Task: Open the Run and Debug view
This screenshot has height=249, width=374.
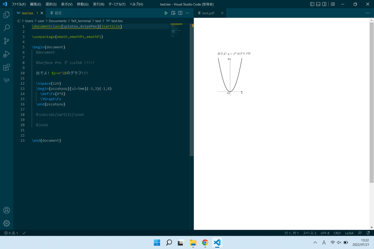Action: tap(6, 54)
